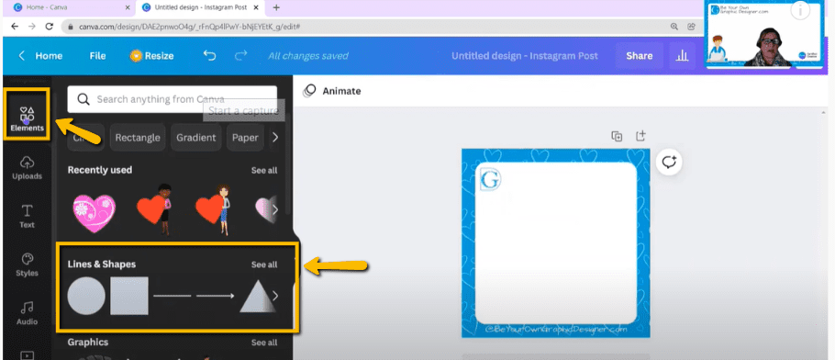Click See all next to Lines & Shapes
This screenshot has width=835, height=360.
coord(264,264)
